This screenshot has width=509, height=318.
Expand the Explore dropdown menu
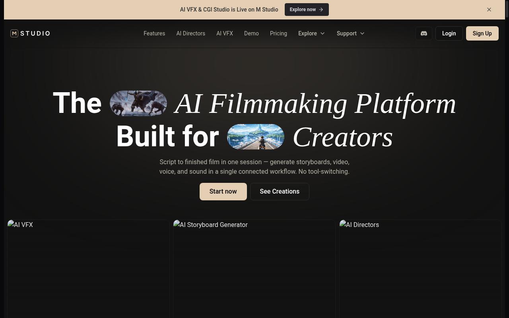click(312, 33)
